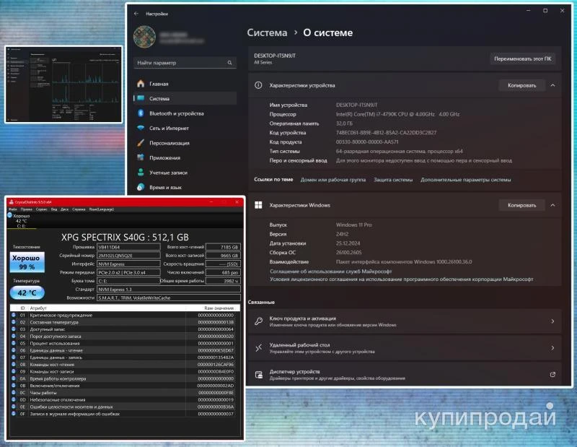Click the Переименовать этот ПК button
This screenshot has height=447, width=577.
522,58
